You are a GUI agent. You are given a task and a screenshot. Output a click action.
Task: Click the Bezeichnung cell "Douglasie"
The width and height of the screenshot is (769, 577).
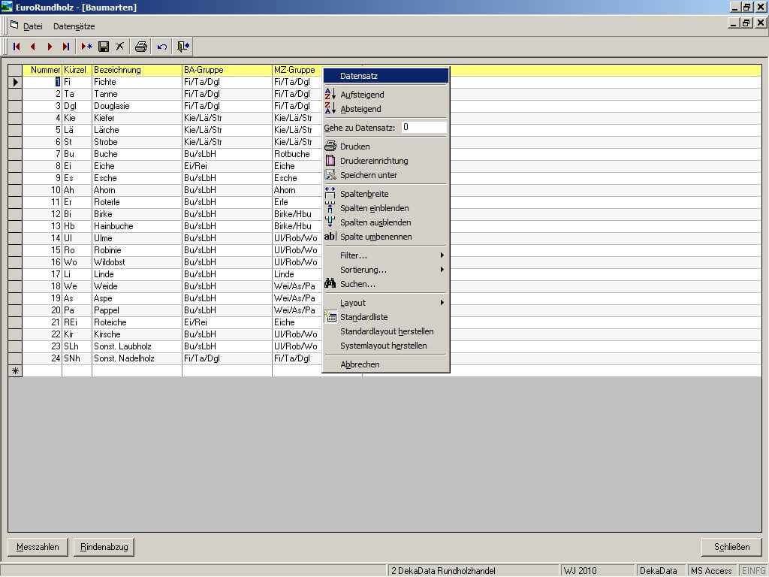point(137,106)
